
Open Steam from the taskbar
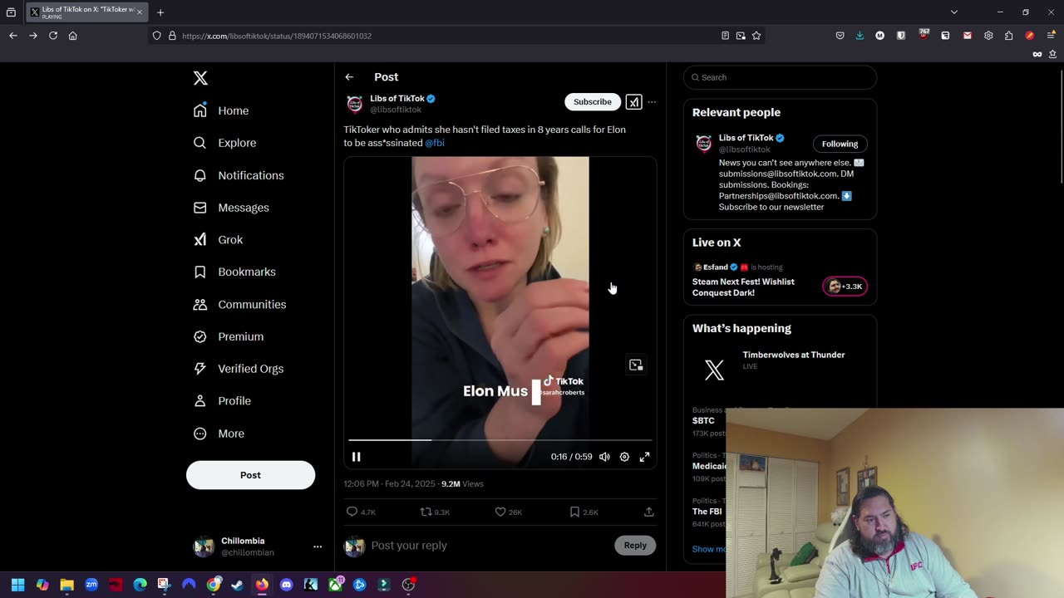point(238,585)
